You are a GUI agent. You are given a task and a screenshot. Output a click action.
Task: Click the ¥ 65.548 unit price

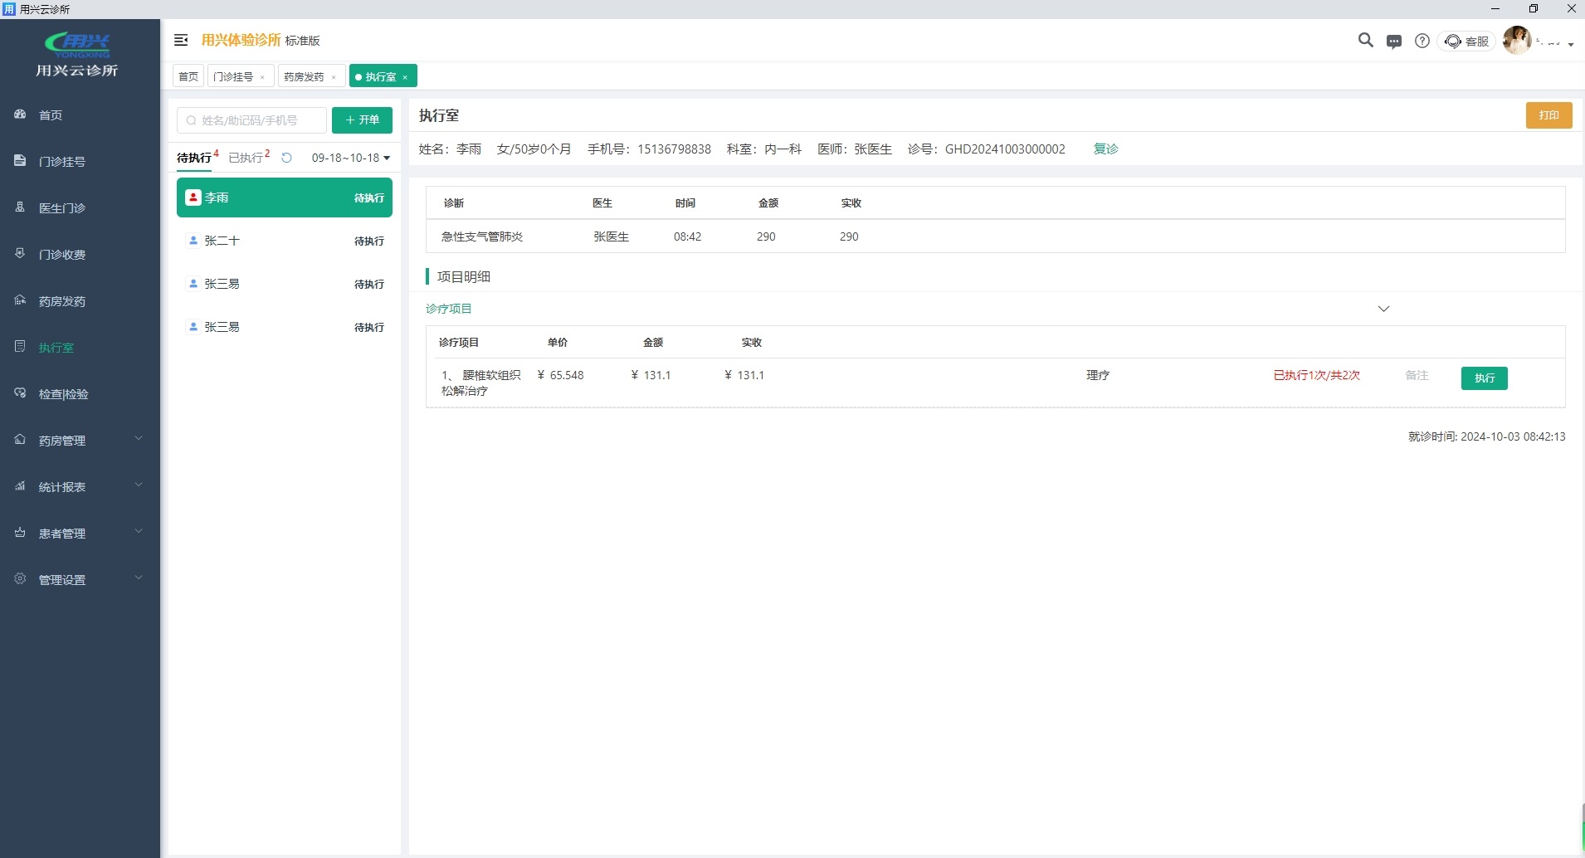[561, 375]
